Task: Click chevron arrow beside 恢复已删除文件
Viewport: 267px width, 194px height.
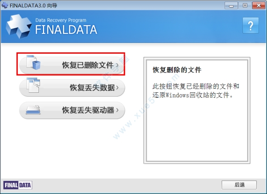Action: 117,65
